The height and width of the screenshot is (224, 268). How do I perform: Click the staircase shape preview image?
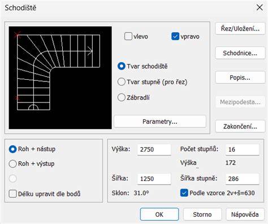60,77
